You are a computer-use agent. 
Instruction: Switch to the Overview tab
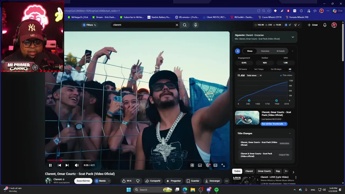click(265, 51)
